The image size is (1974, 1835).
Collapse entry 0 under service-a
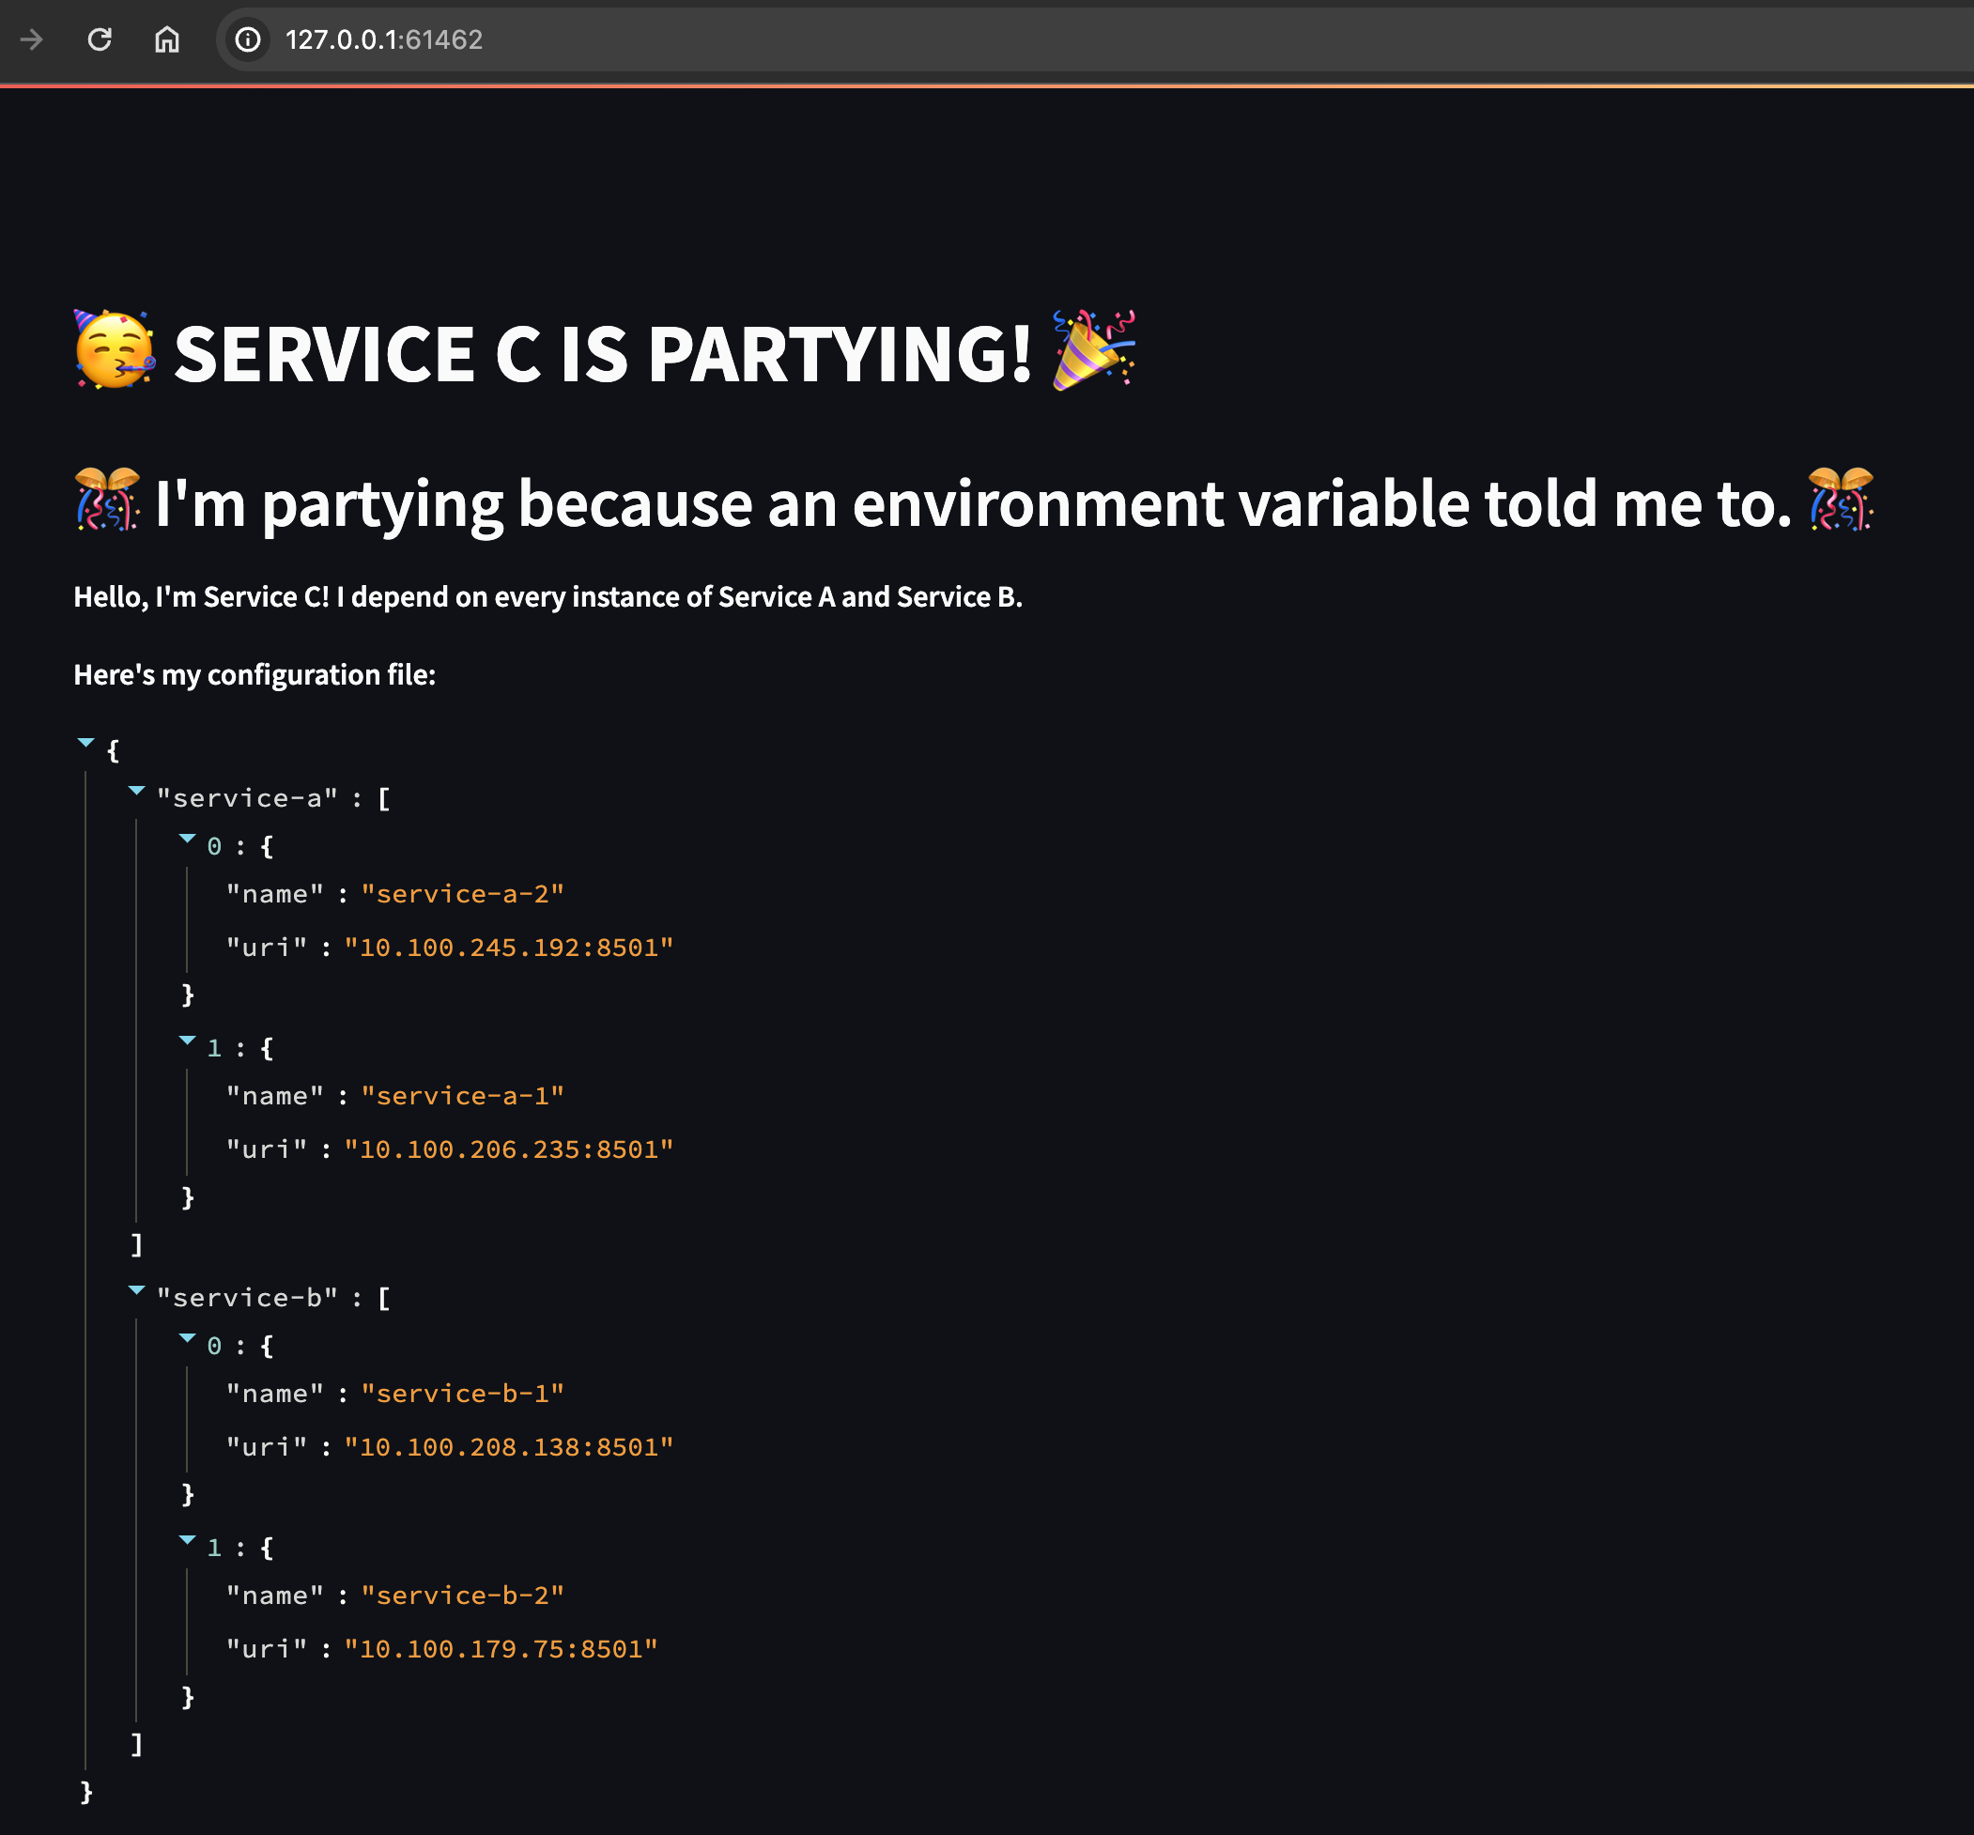[x=187, y=839]
